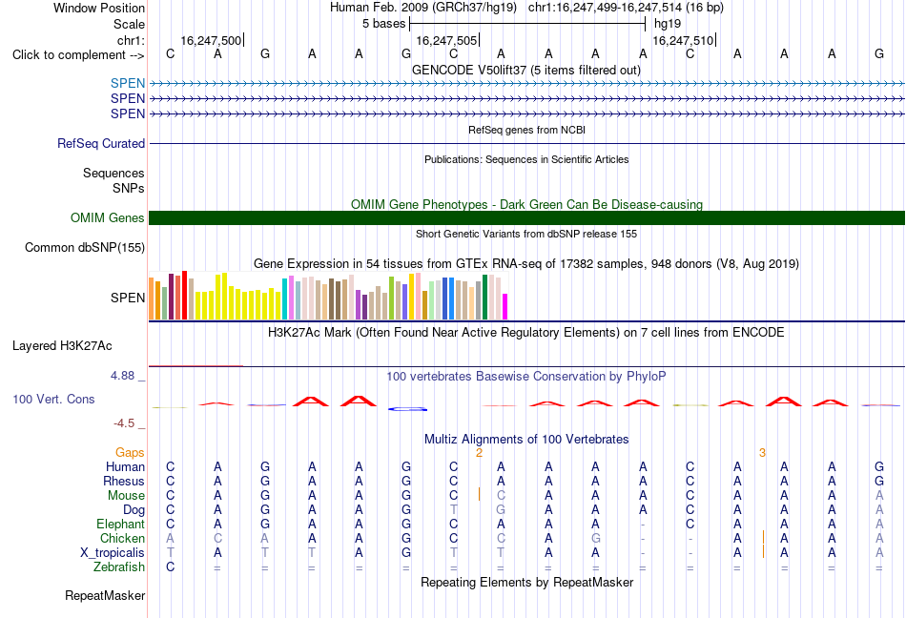
Task: Click 'Repeating Elements by RepeatMasker' title
Action: (526, 582)
